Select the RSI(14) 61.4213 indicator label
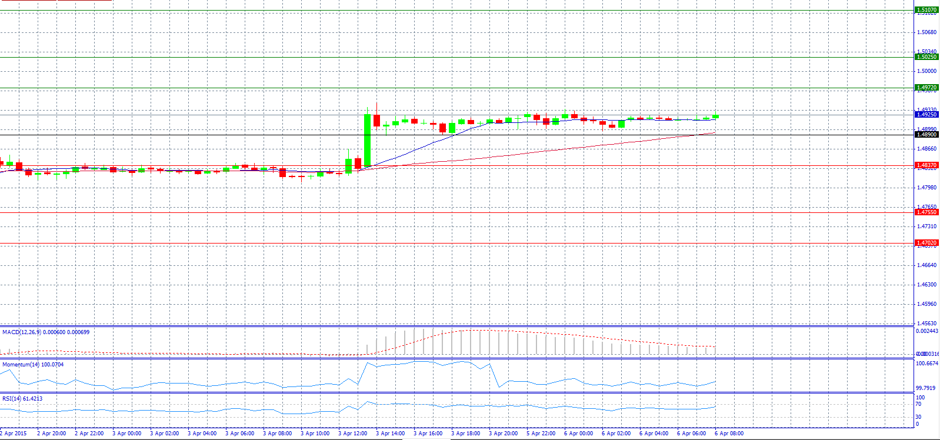Screen dimensions: 940x440 pyautogui.click(x=22, y=399)
